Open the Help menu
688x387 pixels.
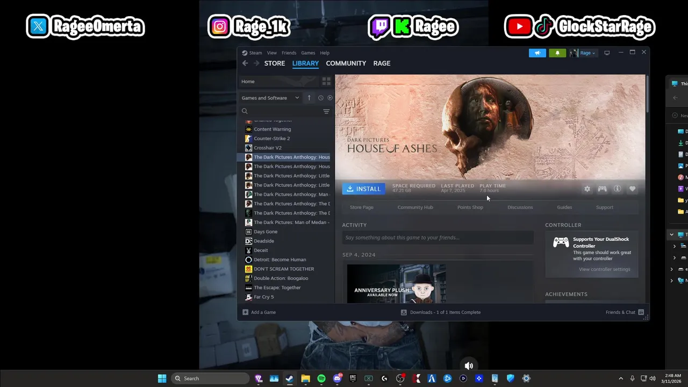(x=325, y=53)
